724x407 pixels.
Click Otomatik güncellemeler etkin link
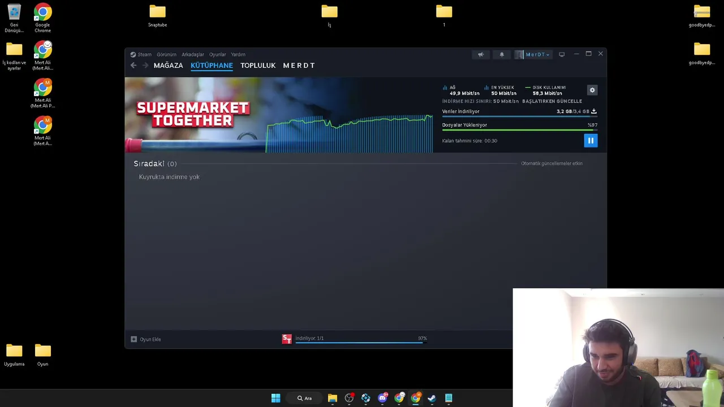(x=551, y=163)
